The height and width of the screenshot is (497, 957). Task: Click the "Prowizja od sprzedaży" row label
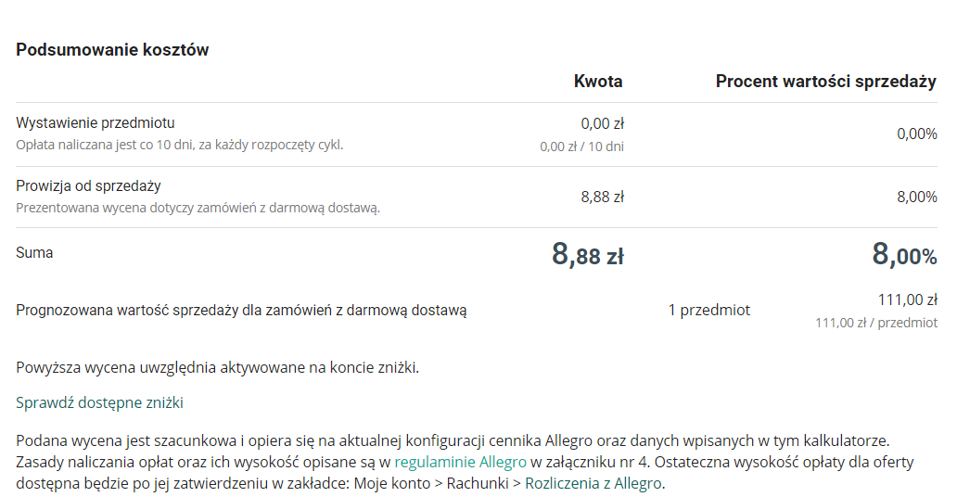click(88, 186)
